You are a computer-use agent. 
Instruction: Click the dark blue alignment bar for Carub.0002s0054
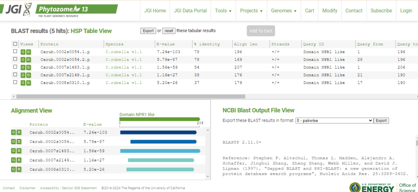click(158, 132)
